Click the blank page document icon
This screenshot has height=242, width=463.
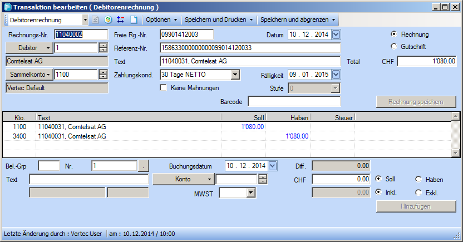point(134,19)
